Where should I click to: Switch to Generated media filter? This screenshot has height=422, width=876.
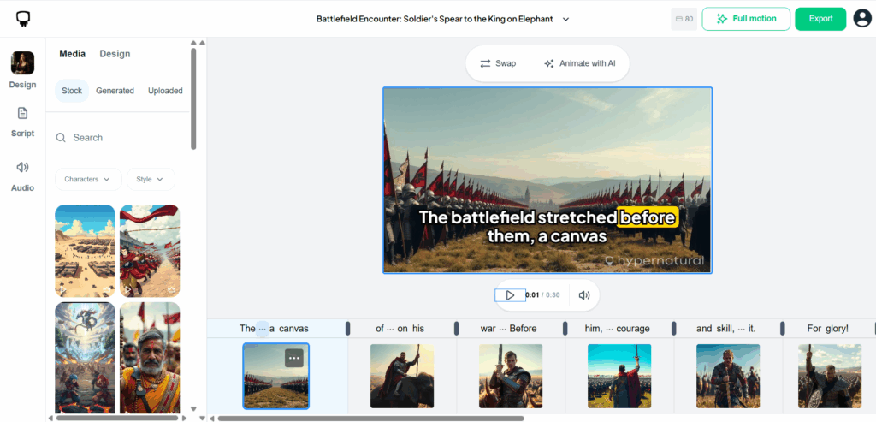click(x=115, y=91)
